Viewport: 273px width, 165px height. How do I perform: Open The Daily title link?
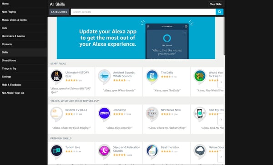pos(167,73)
